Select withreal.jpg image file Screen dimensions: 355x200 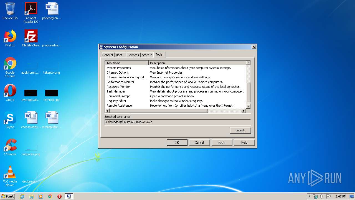[52, 95]
